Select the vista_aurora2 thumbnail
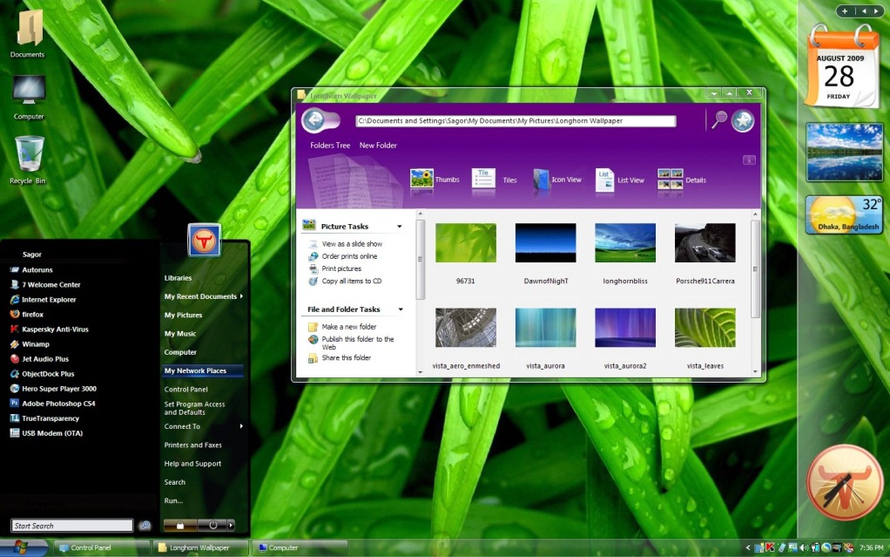 coord(625,328)
